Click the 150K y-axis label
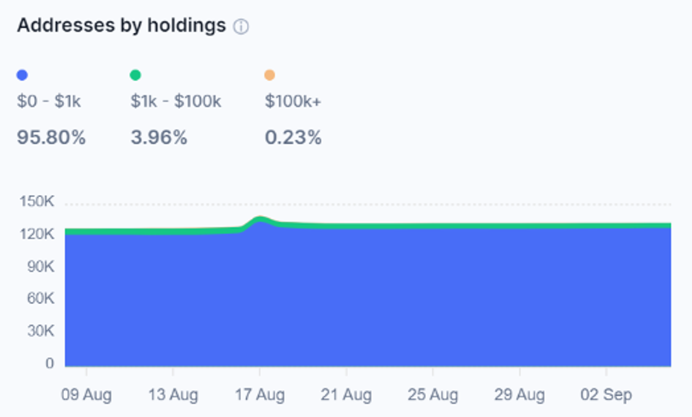This screenshot has width=692, height=417. pyautogui.click(x=37, y=201)
